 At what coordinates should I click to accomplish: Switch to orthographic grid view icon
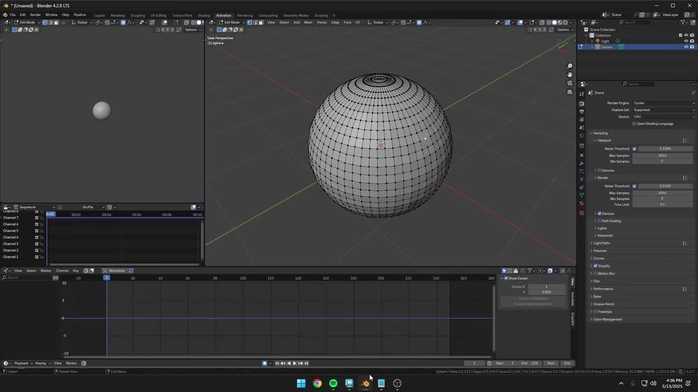570,92
